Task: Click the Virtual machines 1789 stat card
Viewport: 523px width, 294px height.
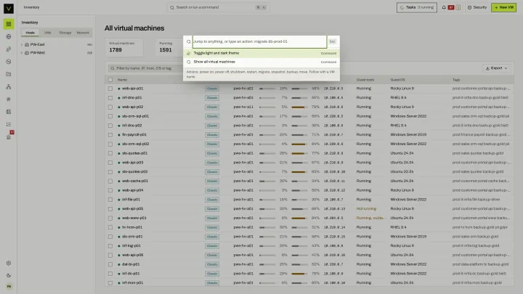Action: pos(124,47)
